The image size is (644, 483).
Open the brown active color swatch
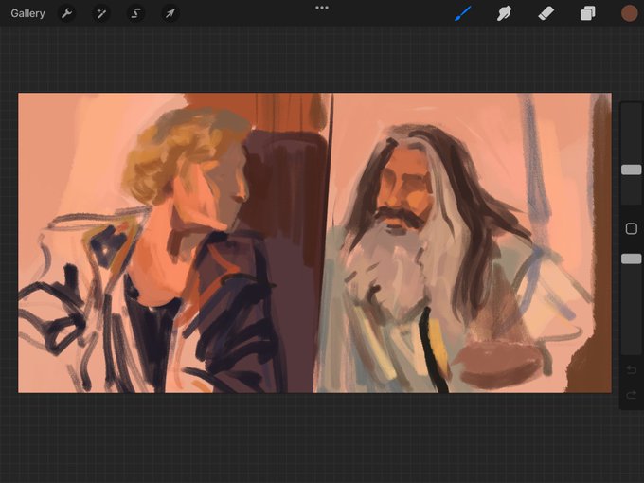click(x=629, y=13)
